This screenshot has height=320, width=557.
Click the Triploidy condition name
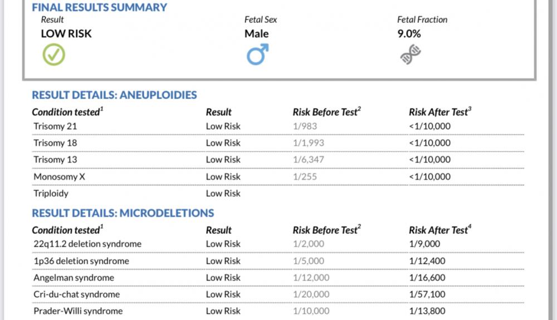pos(51,193)
